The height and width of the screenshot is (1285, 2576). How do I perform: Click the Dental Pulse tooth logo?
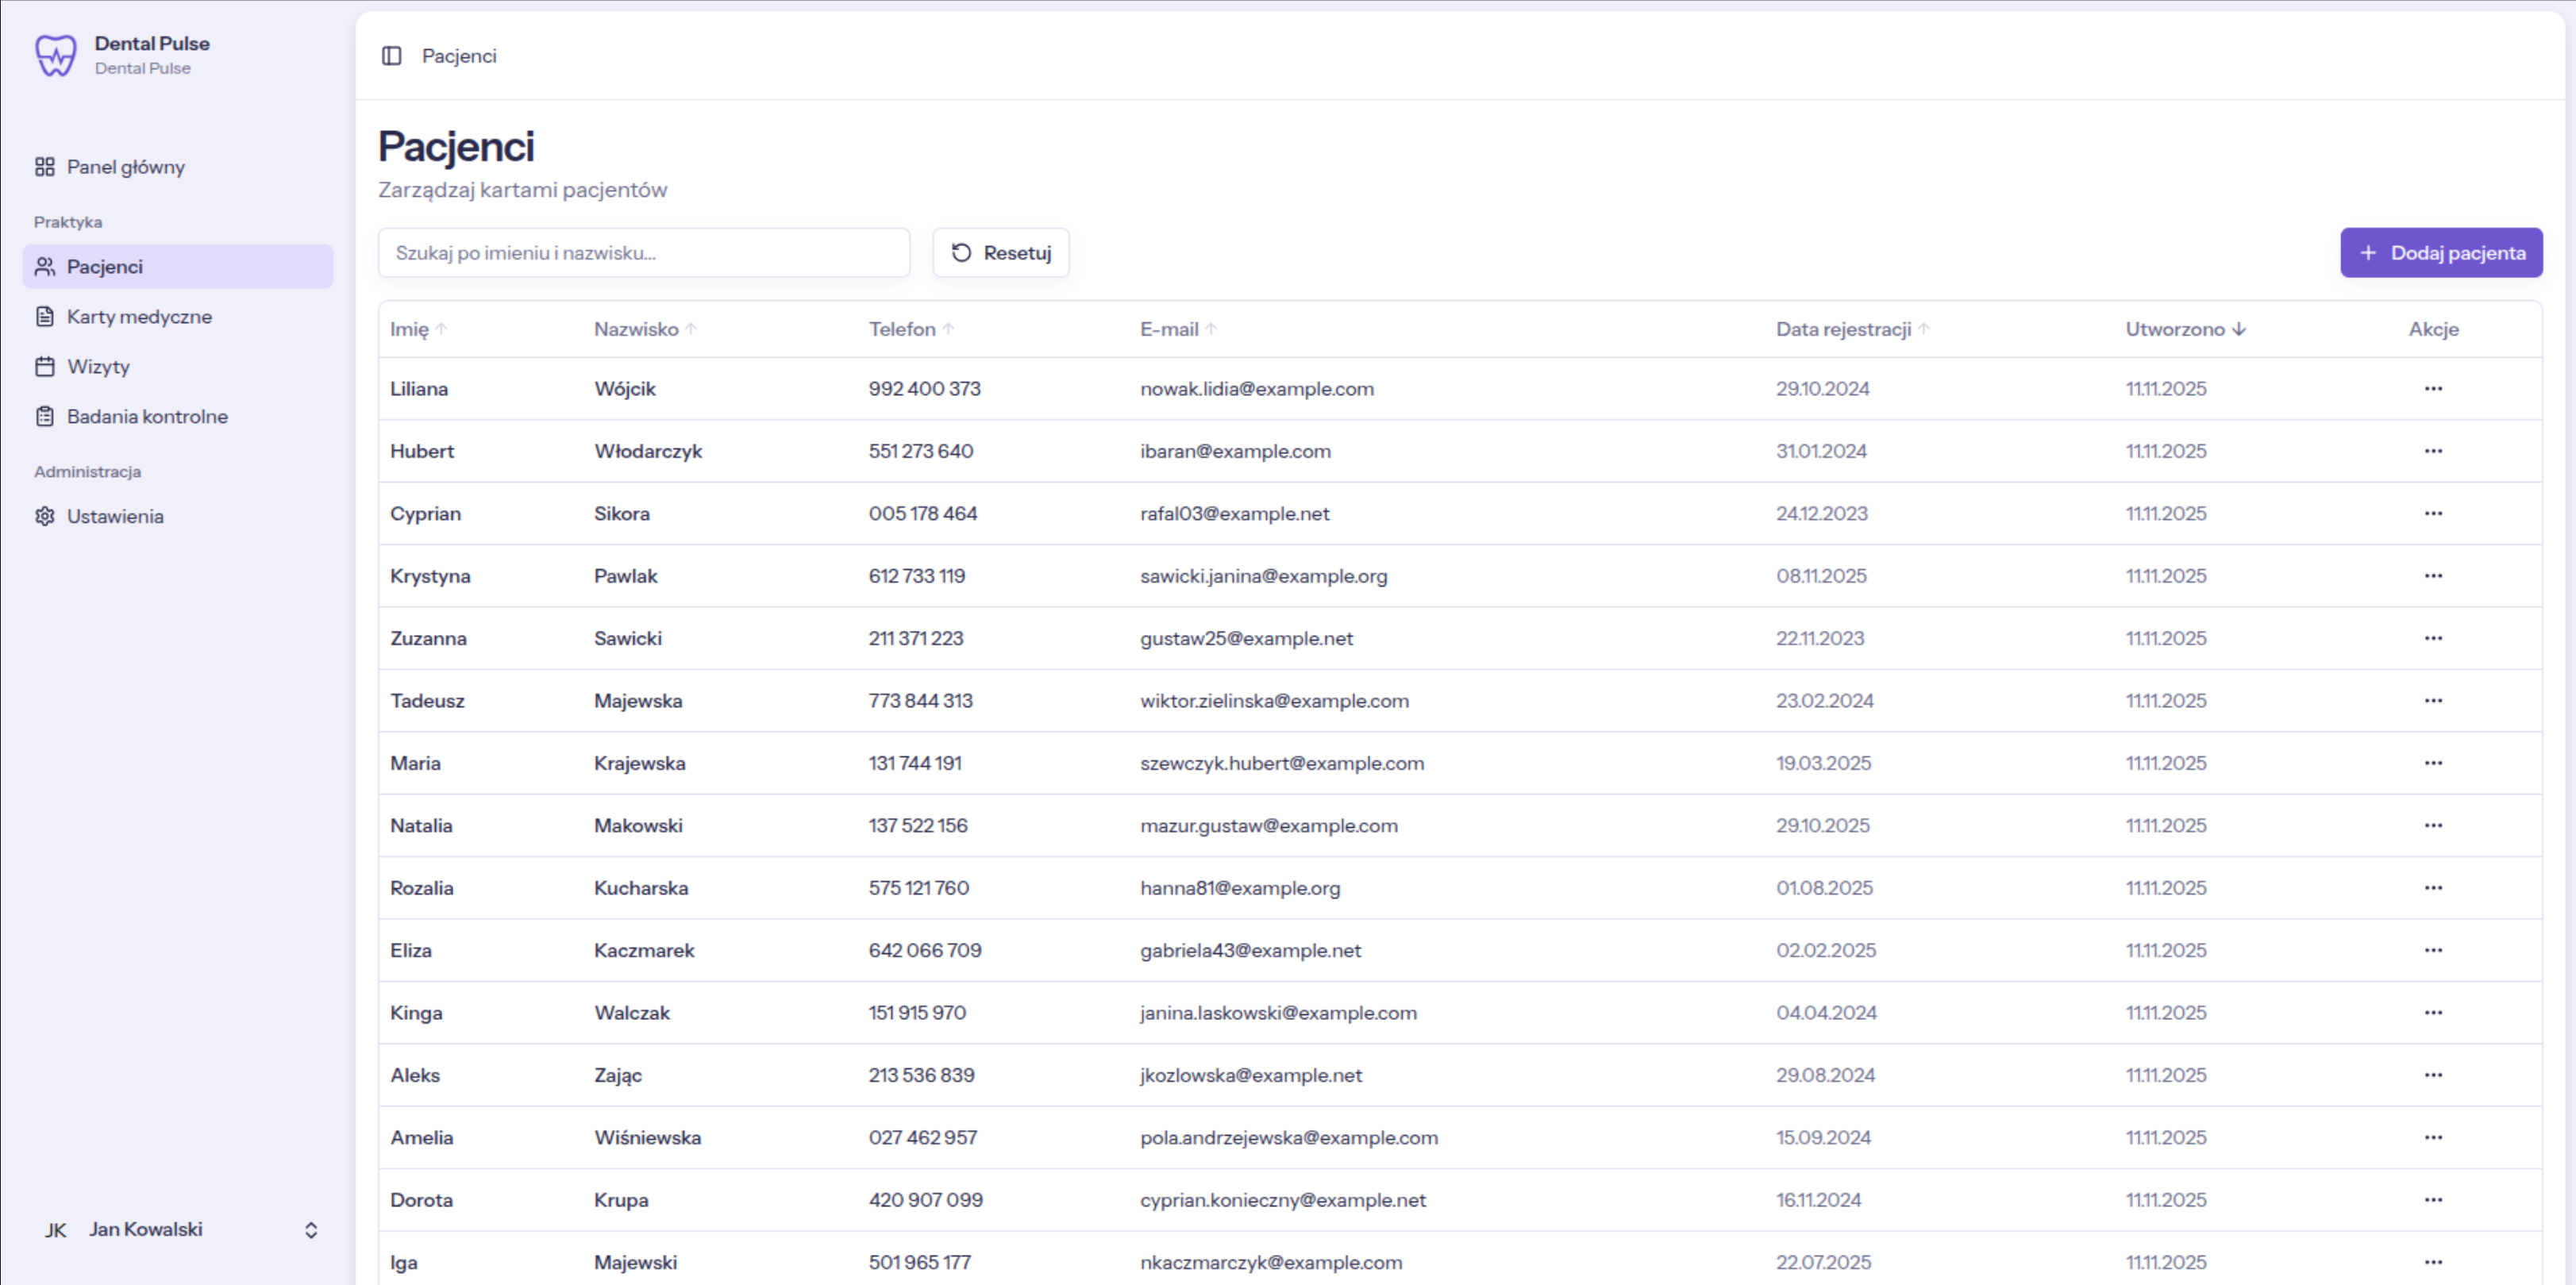(55, 55)
